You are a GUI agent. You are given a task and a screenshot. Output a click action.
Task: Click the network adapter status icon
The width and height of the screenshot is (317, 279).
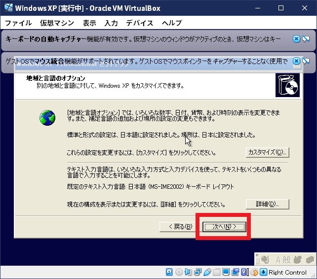click(x=198, y=272)
